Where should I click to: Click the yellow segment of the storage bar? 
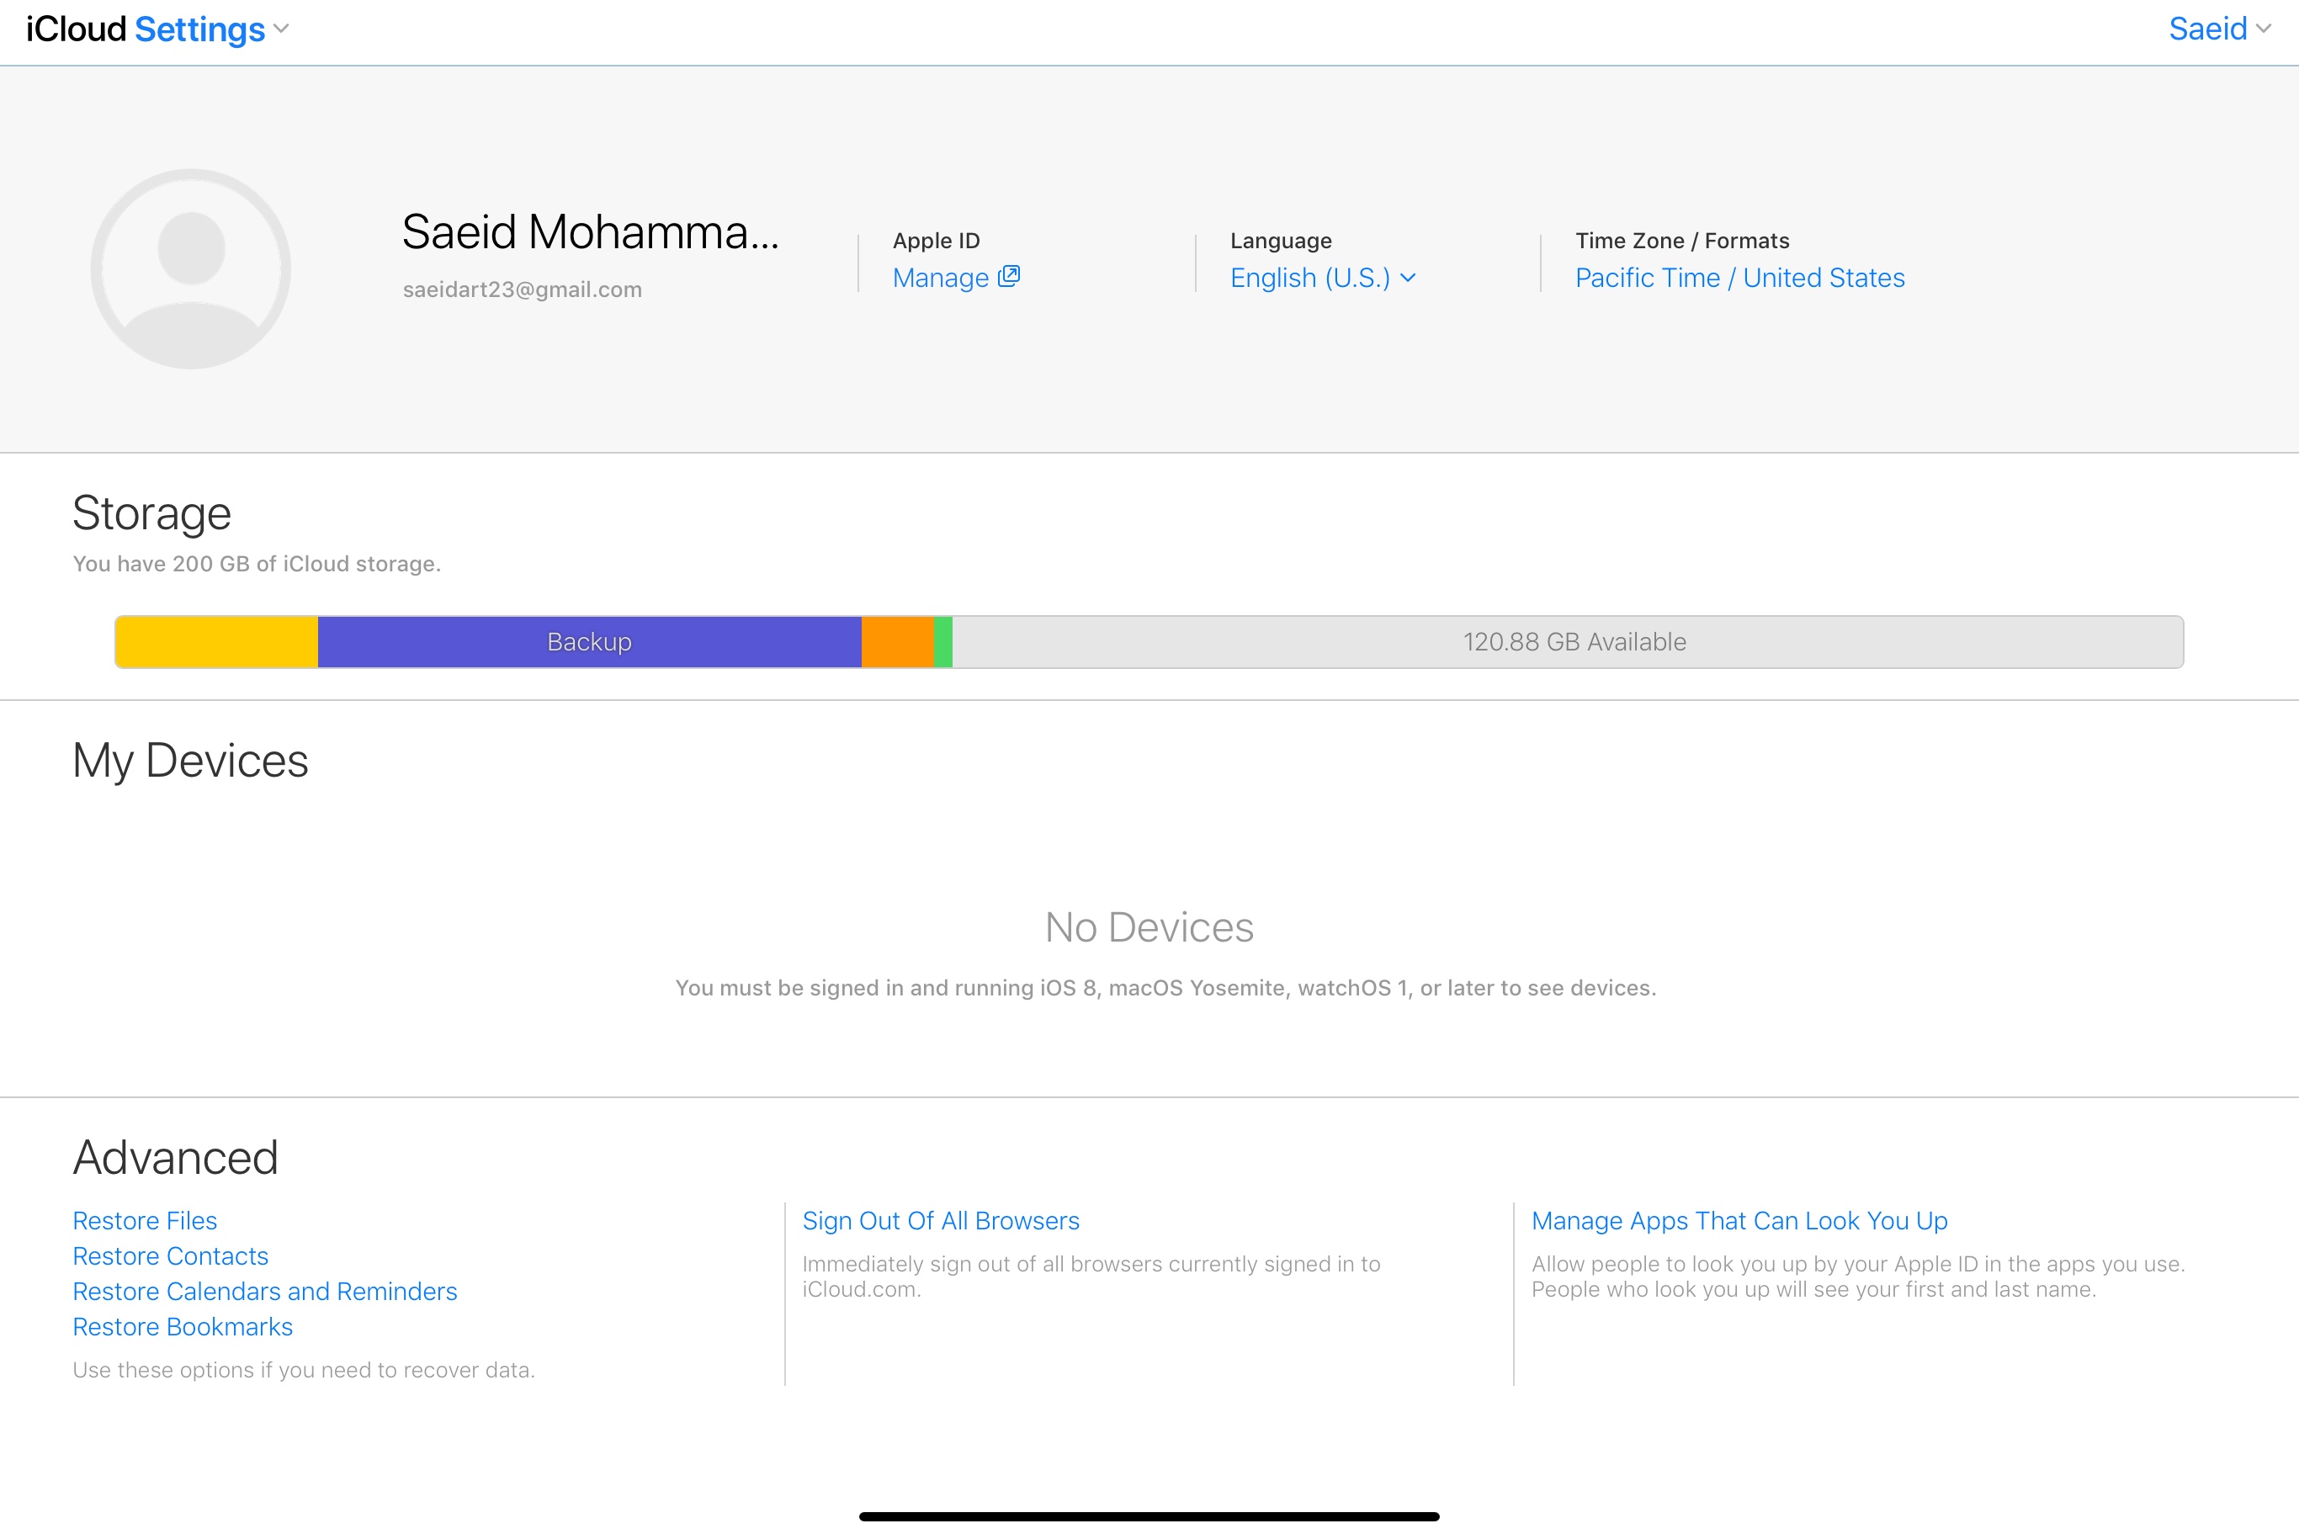pyautogui.click(x=216, y=642)
